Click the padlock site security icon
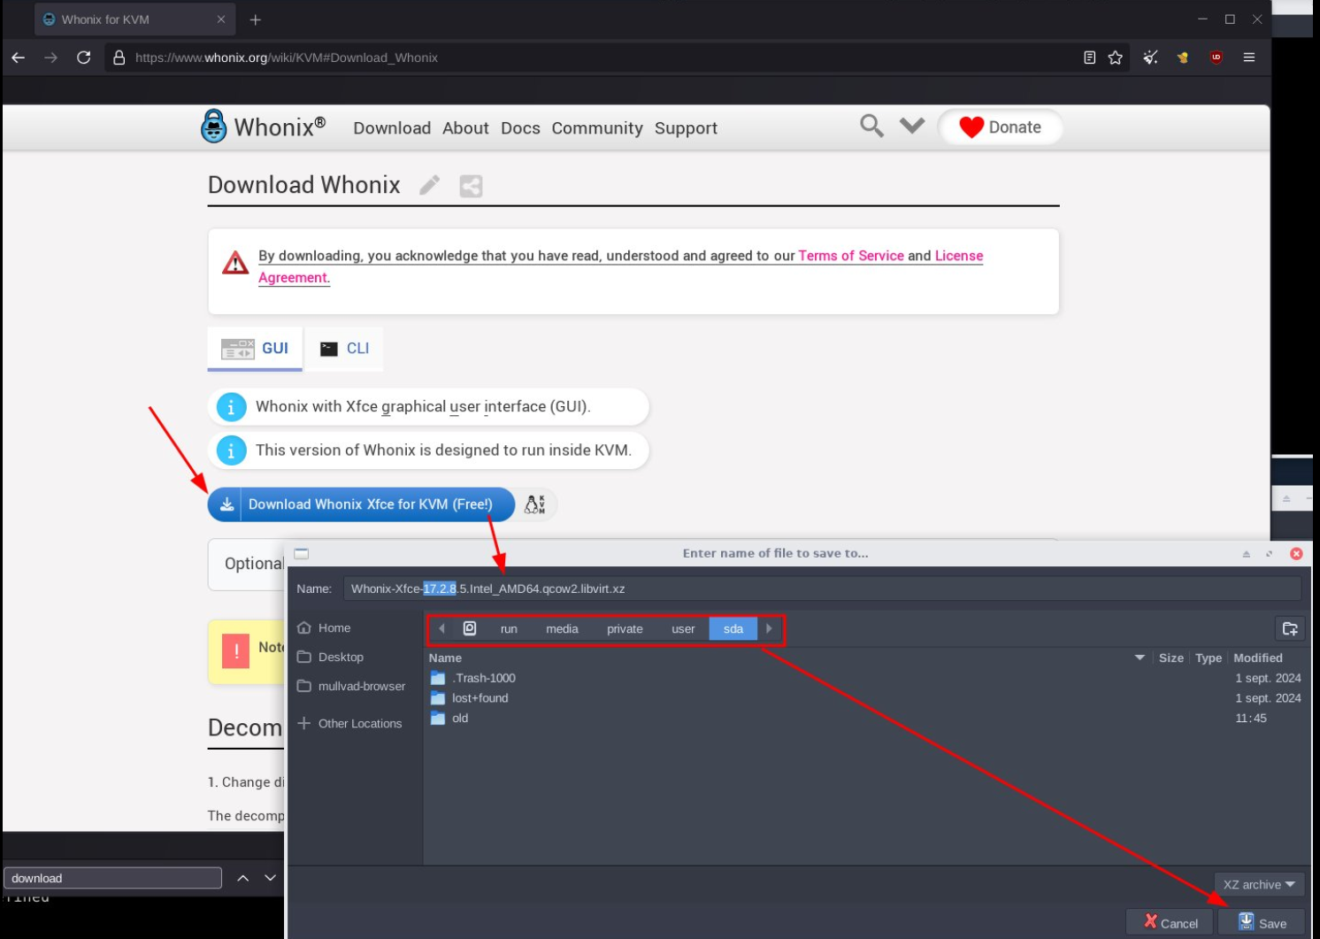 point(119,58)
